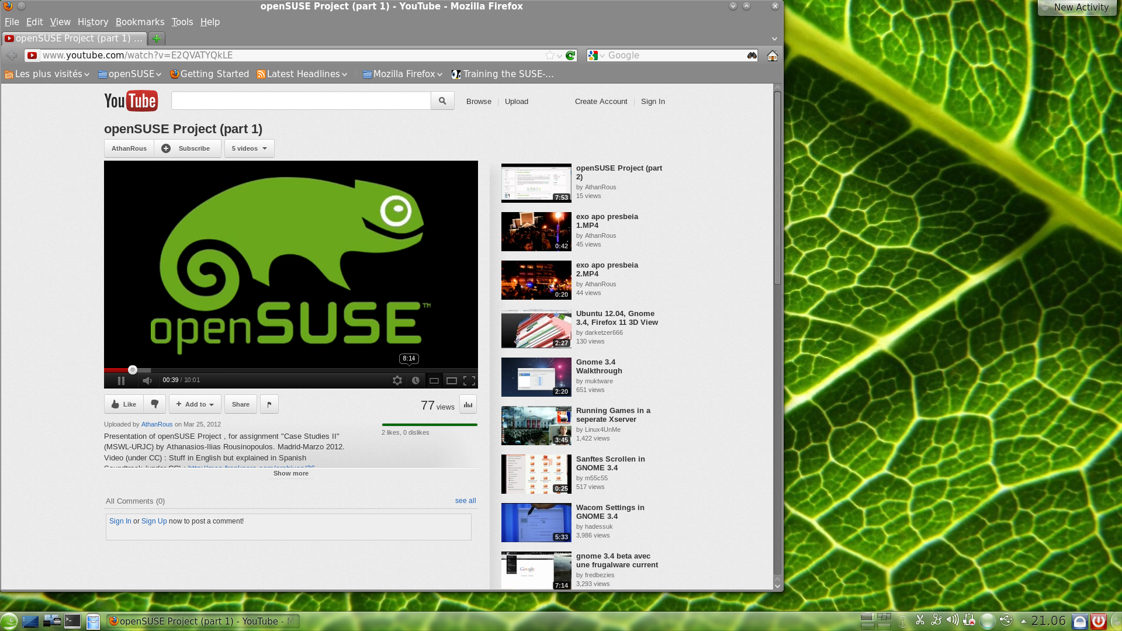
Task: Show video statistics chart
Action: click(x=468, y=404)
